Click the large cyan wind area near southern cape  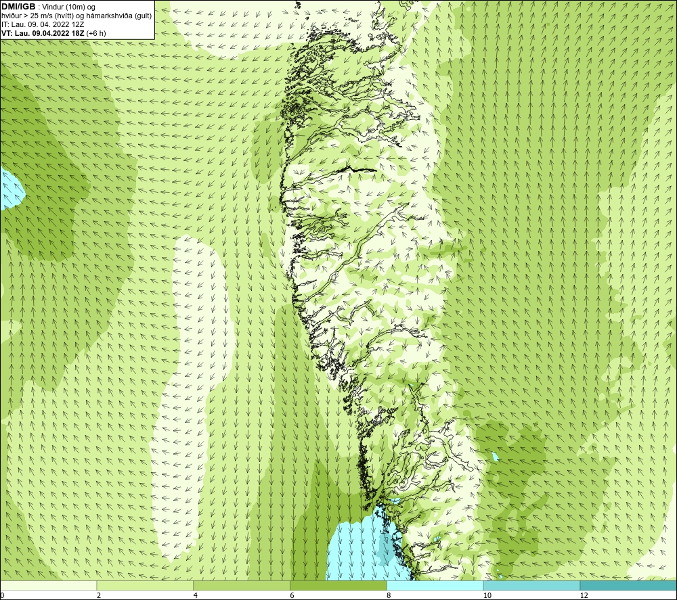tap(363, 546)
